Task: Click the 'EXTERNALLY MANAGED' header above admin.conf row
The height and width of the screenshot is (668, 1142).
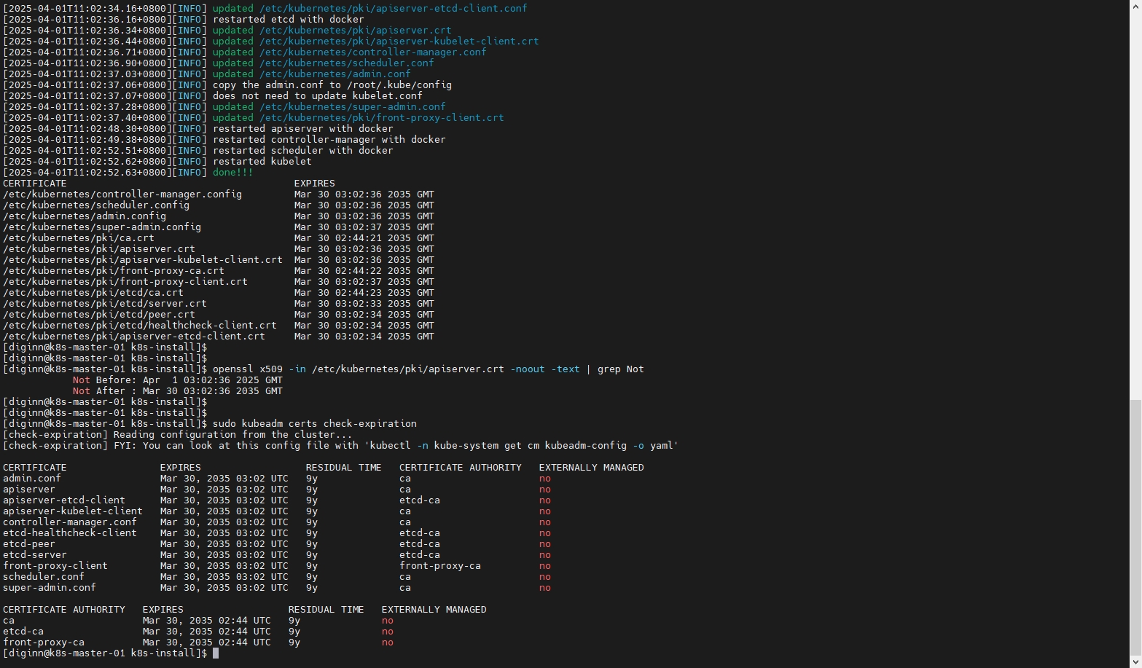Action: click(x=591, y=468)
